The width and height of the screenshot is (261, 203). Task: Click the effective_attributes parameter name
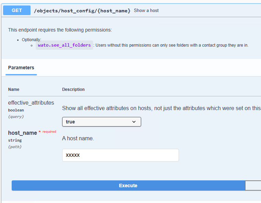click(31, 103)
